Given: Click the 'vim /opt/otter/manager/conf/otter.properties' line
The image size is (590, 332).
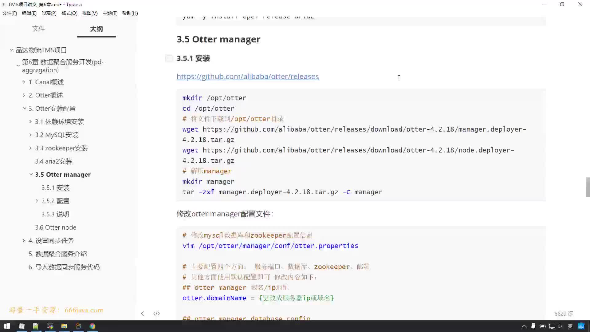Looking at the screenshot, I should click(x=270, y=246).
